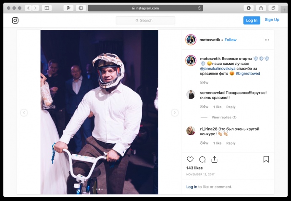
Task: Share the post via share icon
Action: (x=214, y=159)
